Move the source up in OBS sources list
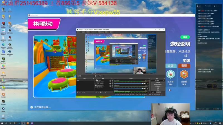 click(x=103, y=92)
